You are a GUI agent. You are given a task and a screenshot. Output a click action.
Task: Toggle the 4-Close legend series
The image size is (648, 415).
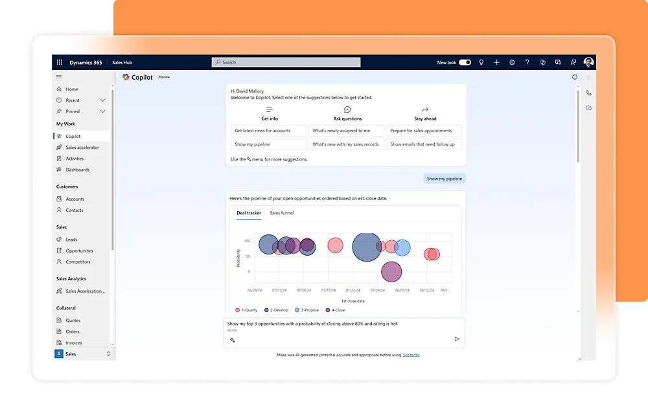pyautogui.click(x=336, y=310)
